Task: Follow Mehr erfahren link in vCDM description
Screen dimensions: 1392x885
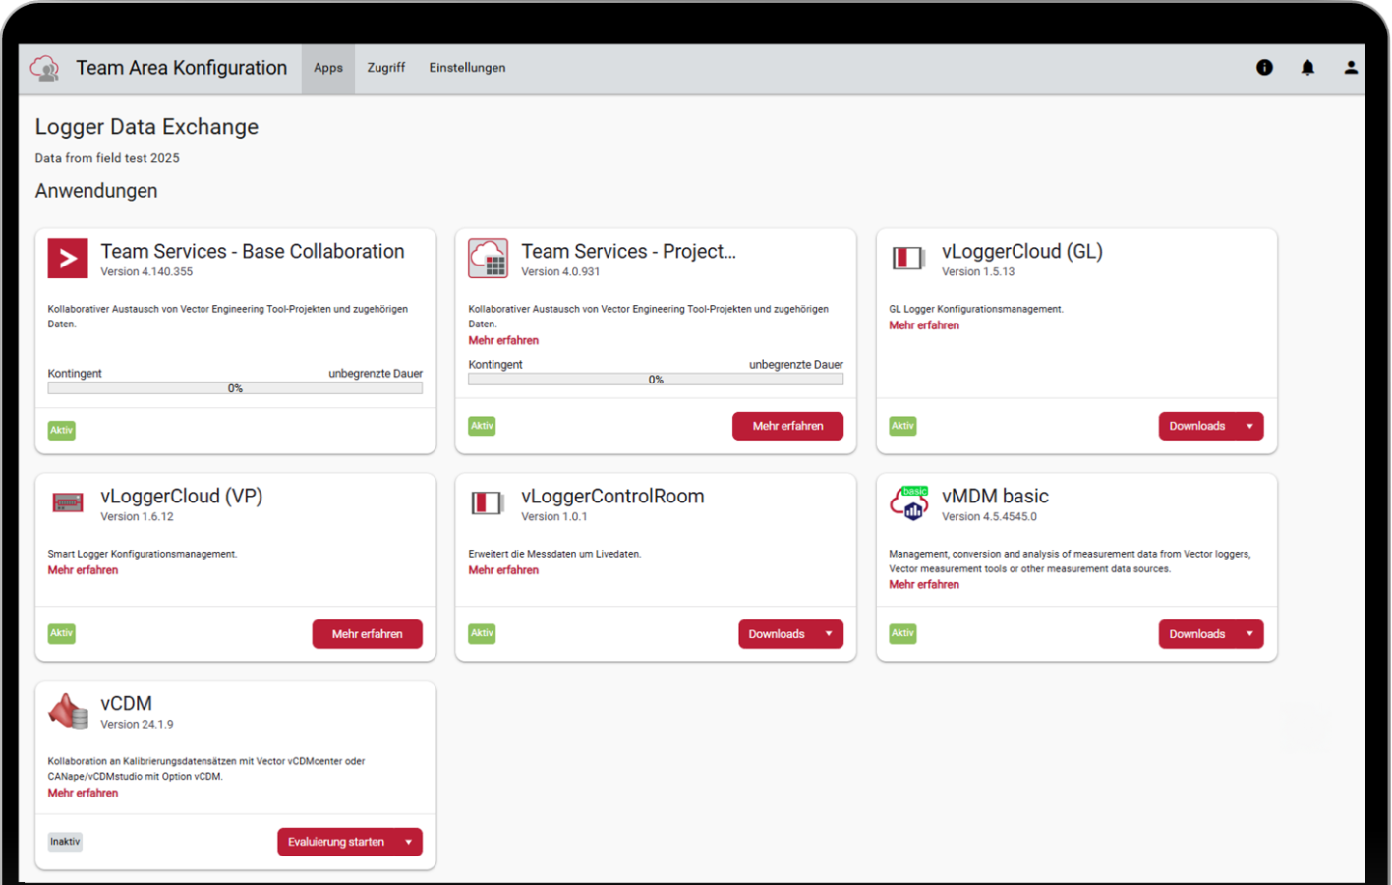Action: [x=83, y=793]
